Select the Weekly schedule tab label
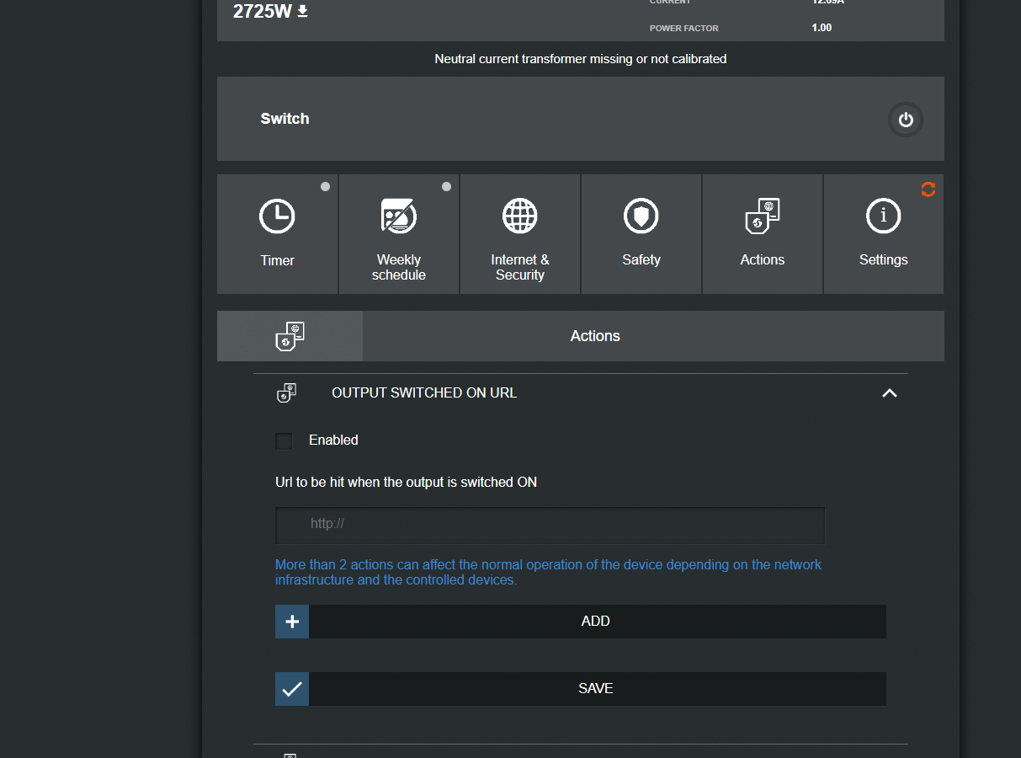1021x758 pixels. pyautogui.click(x=398, y=267)
